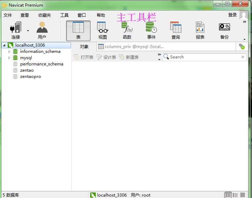This screenshot has height=198, width=252.
Task: Open the 收藏夹 menu
Action: [x=45, y=15]
